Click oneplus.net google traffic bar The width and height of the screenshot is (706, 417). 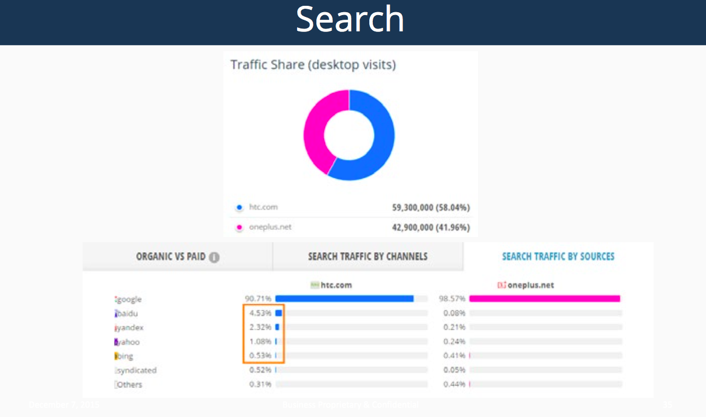(x=544, y=299)
